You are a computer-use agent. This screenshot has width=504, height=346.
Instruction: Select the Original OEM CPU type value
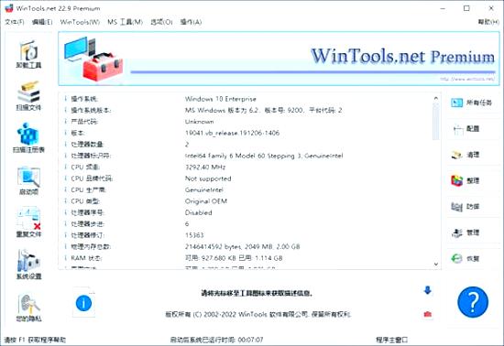pyautogui.click(x=206, y=201)
